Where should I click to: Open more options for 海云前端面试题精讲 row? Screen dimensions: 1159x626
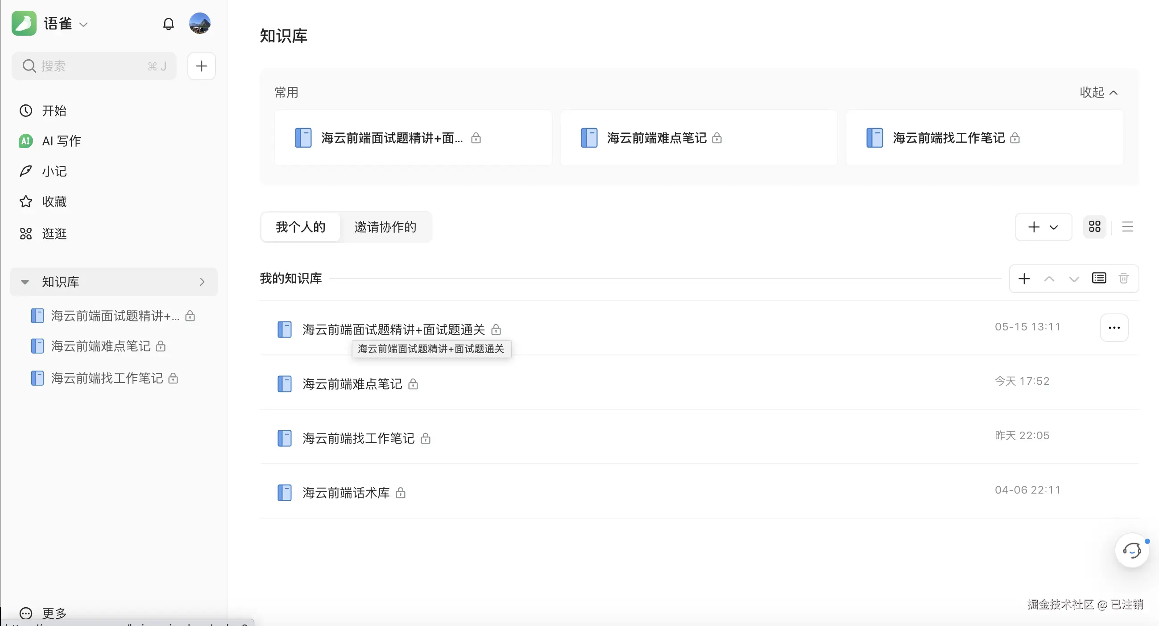(x=1114, y=328)
